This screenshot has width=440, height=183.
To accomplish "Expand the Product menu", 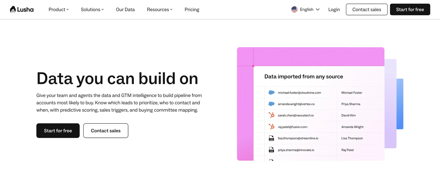I will tap(59, 10).
